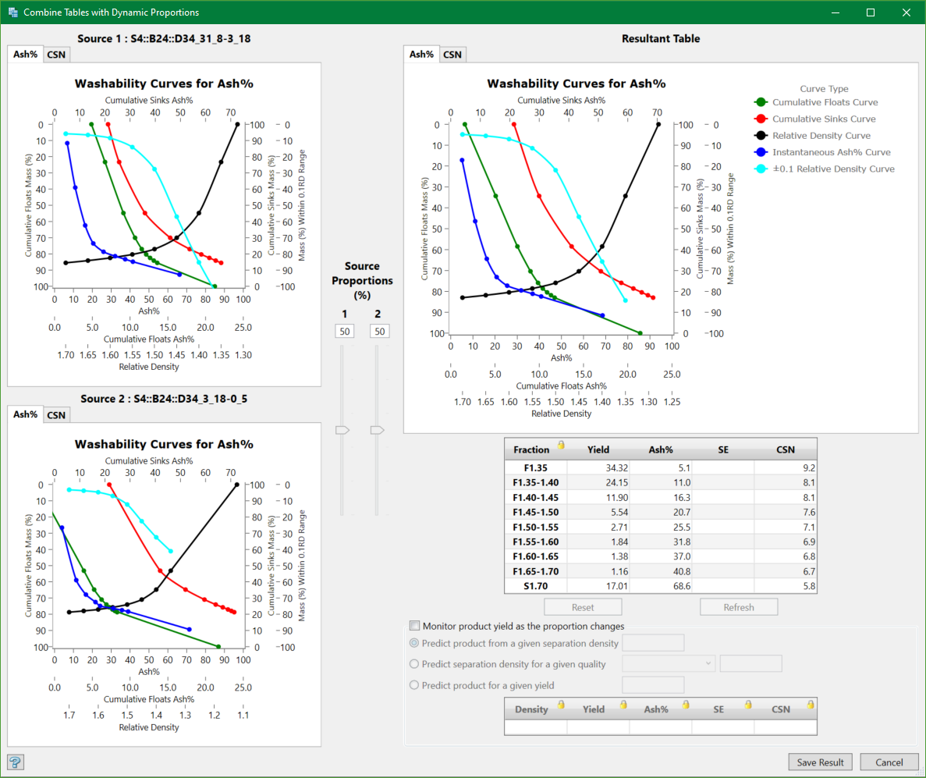Click the Source 1 proportion slider handle
The image size is (926, 778).
(x=343, y=428)
